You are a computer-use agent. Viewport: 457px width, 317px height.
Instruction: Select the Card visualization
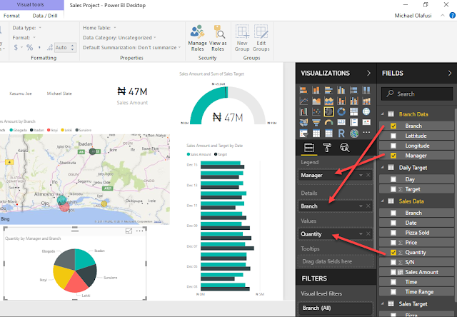pyautogui.click(x=341, y=122)
